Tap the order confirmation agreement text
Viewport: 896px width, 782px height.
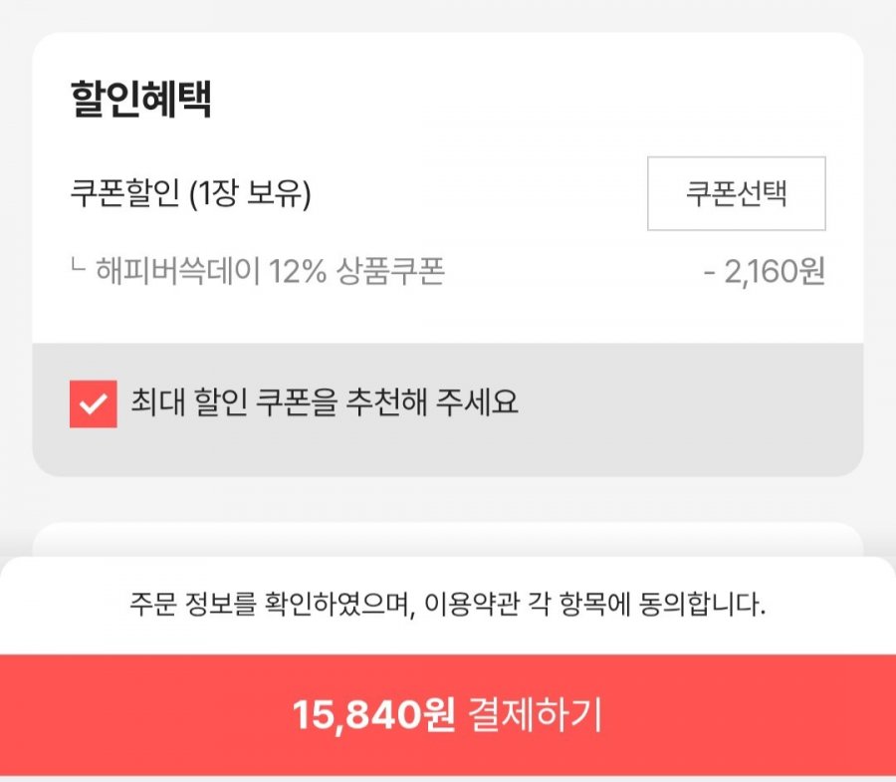click(x=447, y=604)
